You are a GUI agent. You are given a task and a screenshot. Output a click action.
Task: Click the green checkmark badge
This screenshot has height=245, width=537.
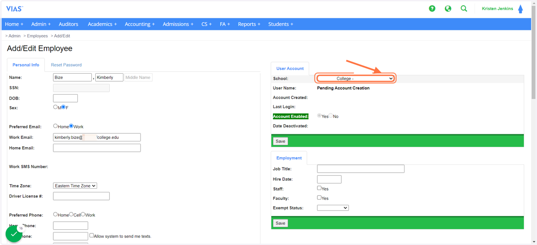(x=14, y=234)
